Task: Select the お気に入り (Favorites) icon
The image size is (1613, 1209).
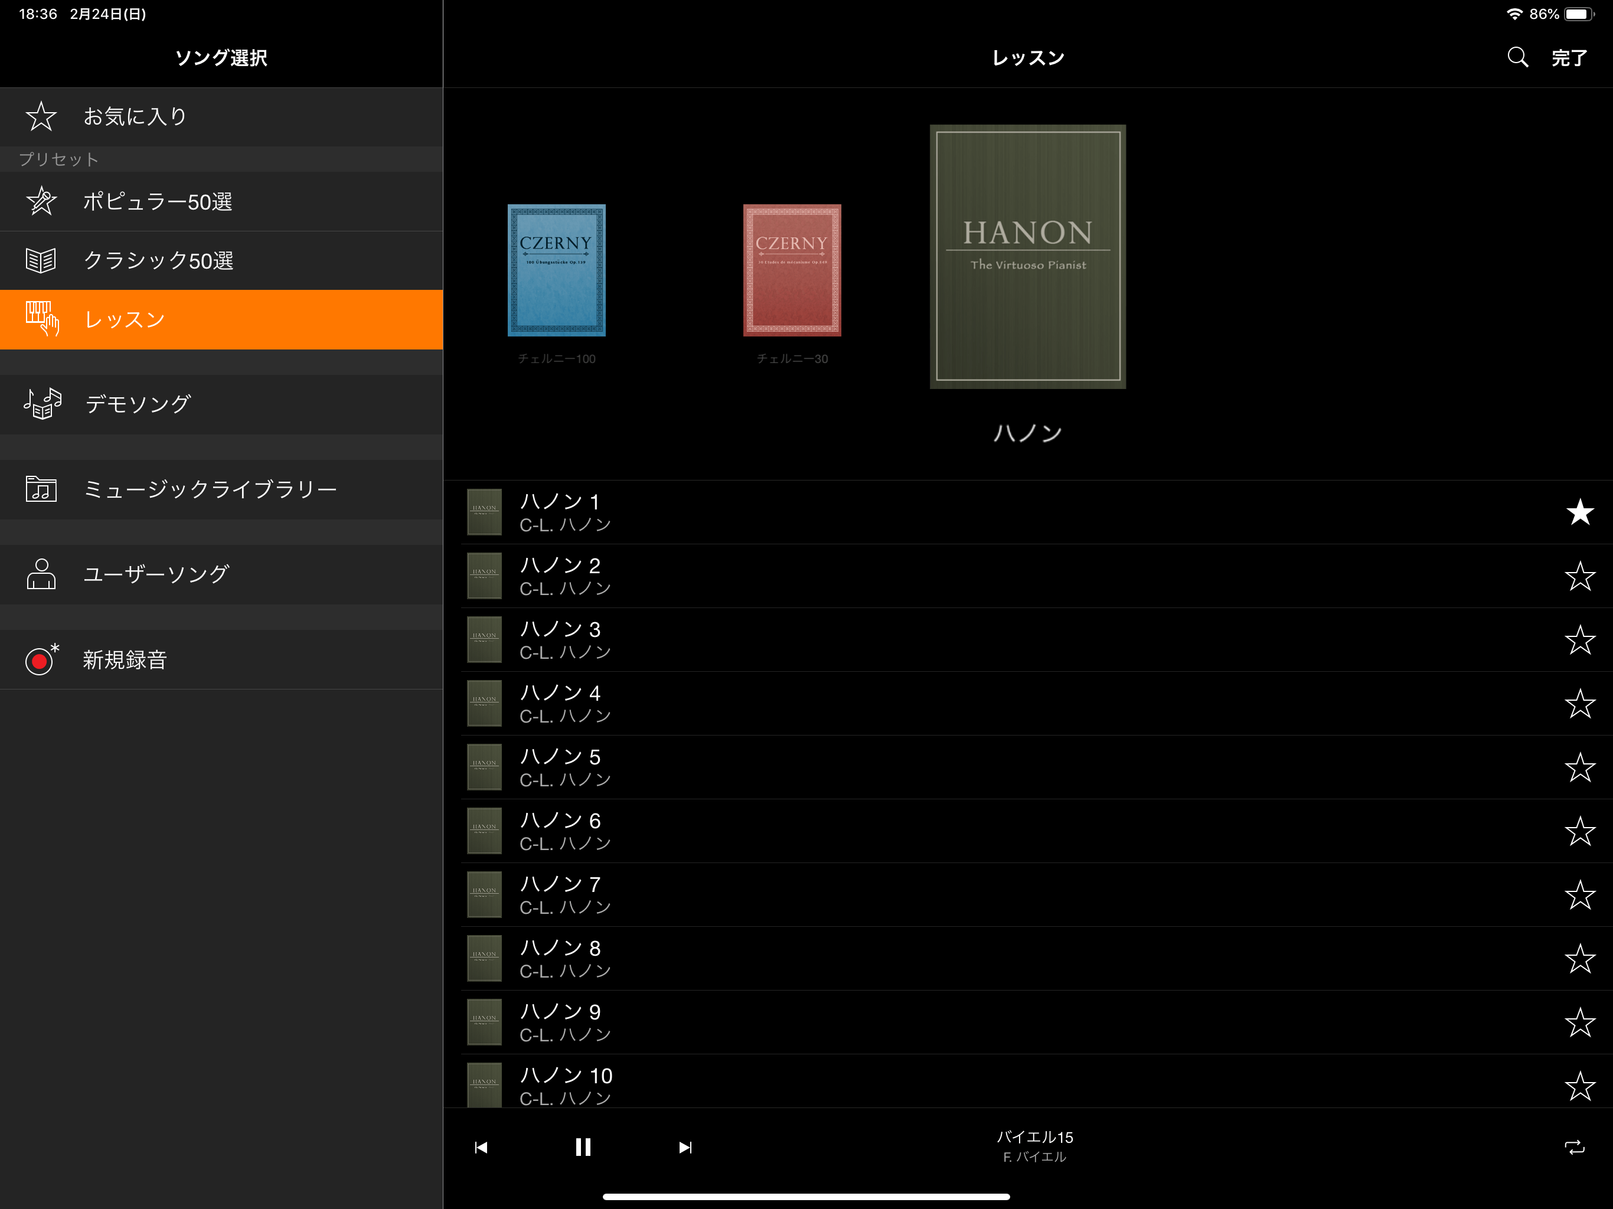Action: (41, 116)
